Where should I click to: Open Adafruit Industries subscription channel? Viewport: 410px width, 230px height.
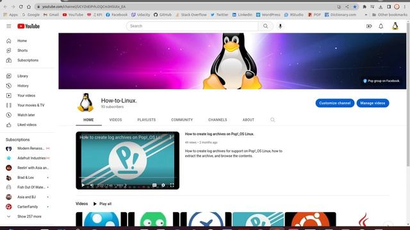click(28, 158)
